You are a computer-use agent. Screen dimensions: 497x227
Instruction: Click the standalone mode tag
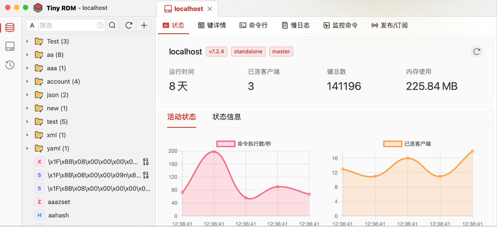pos(248,51)
